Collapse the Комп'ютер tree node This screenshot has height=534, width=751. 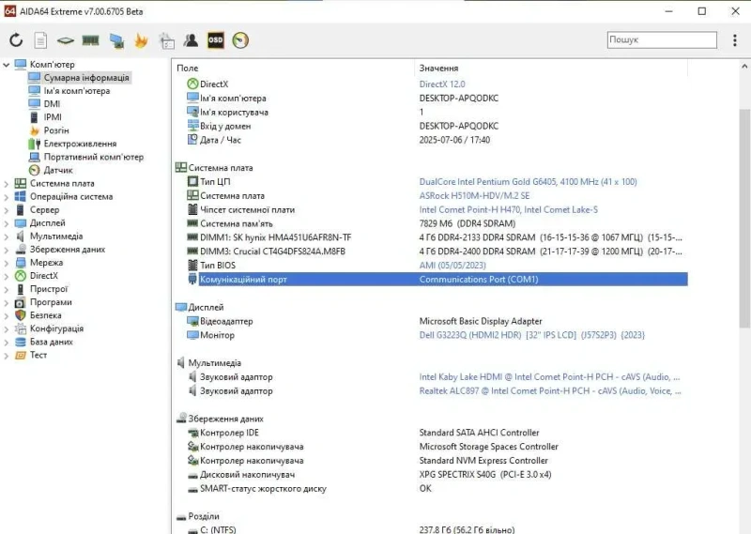pyautogui.click(x=7, y=64)
